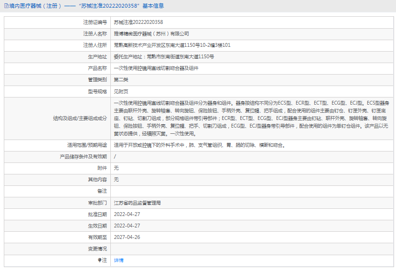
Task: Select registration number value 苏械注准20222020358
Action: pos(139,22)
